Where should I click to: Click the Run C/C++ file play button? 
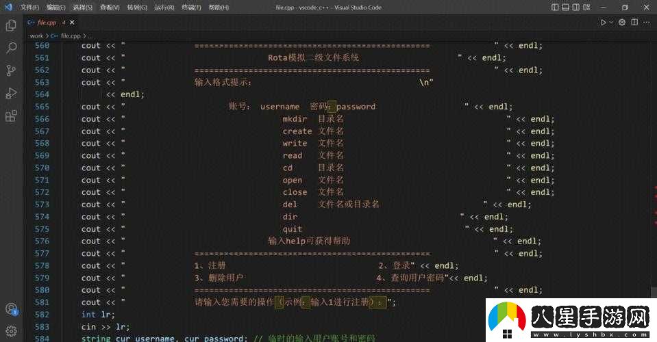[603, 22]
